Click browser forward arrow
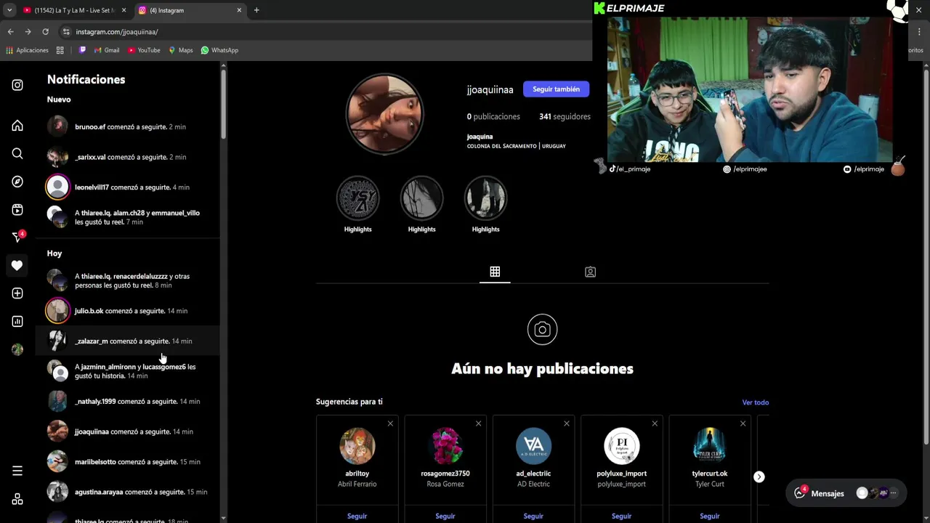This screenshot has width=930, height=523. point(28,32)
